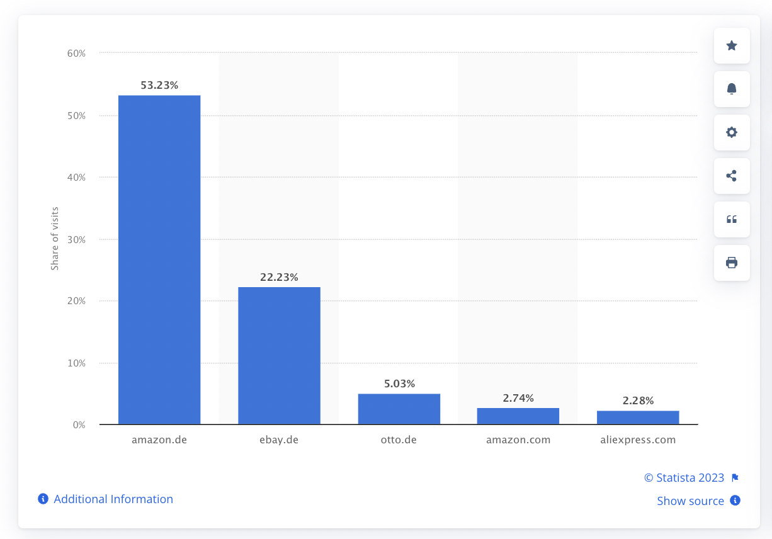The width and height of the screenshot is (772, 539).
Task: Click the star favorite icon
Action: point(732,45)
